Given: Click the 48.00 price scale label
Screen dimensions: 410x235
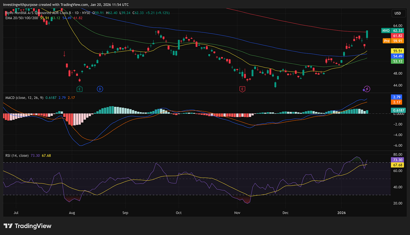Looking at the screenshot, I should (x=397, y=73).
